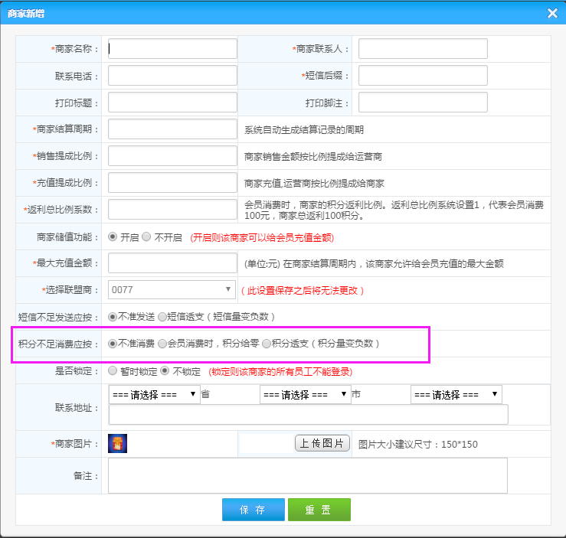Open the 省 province dropdown
The height and width of the screenshot is (538, 566).
(x=154, y=394)
